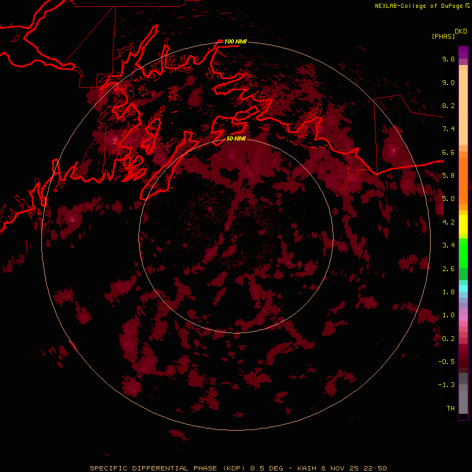Screen dimensions: 472x472
Task: Click the 8.2 legend value
Action: pos(448,105)
